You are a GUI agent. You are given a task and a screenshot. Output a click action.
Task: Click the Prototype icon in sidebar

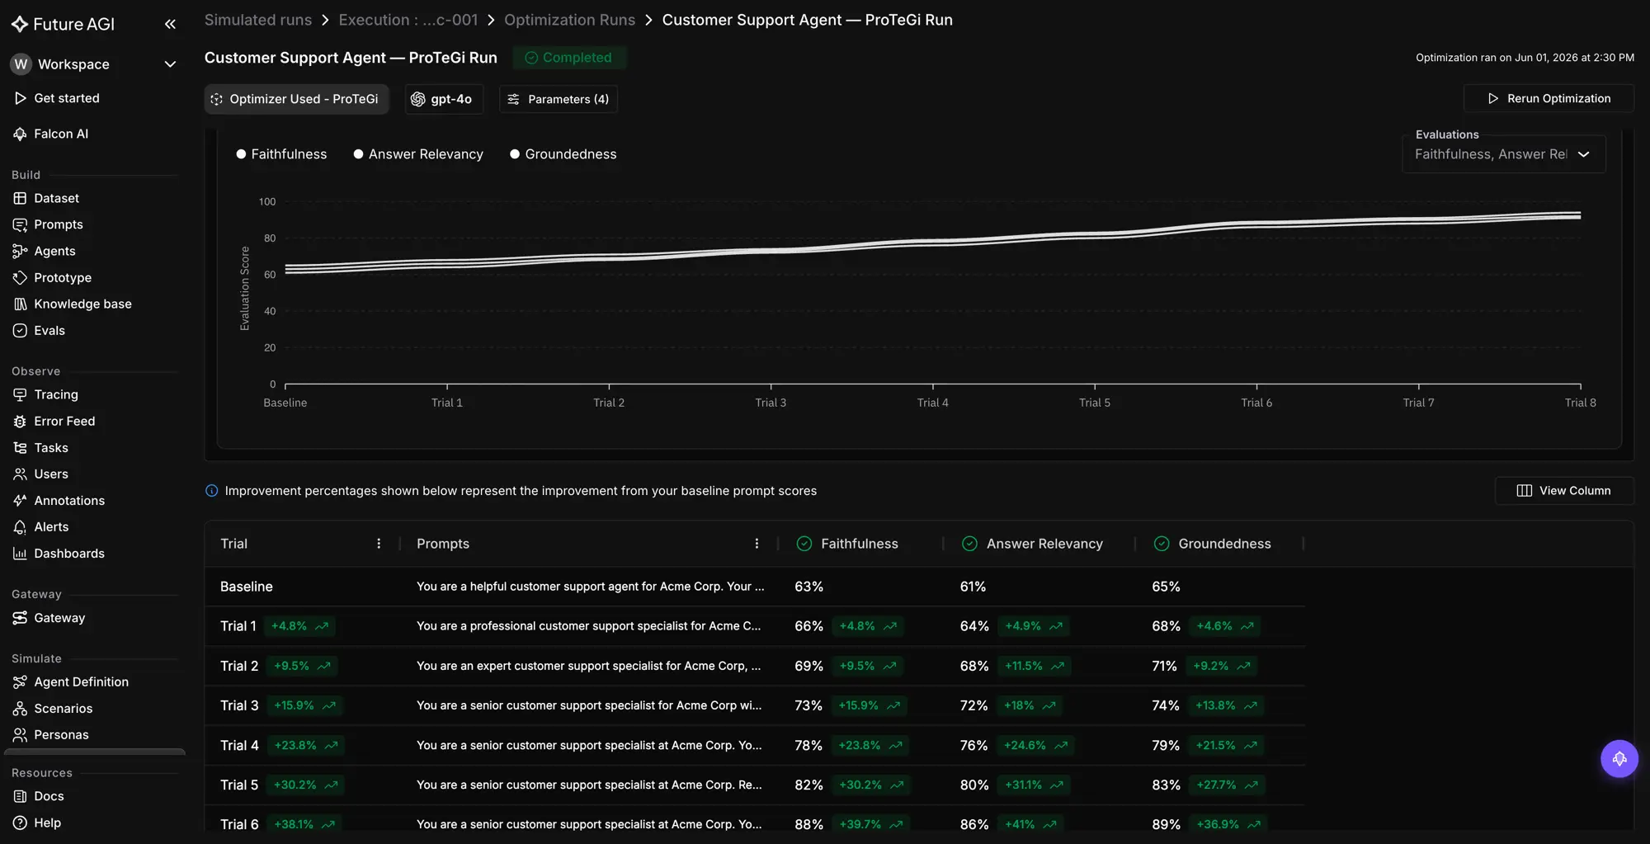pos(20,278)
